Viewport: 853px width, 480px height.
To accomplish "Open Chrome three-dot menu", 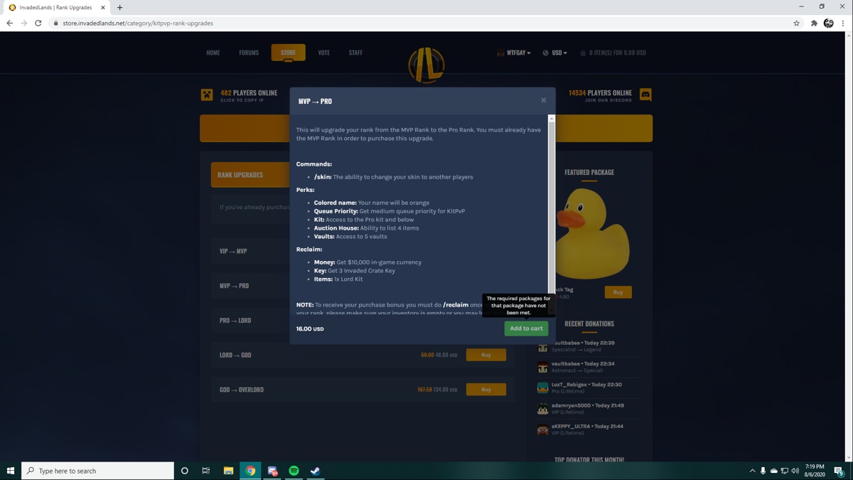I will tap(843, 23).
